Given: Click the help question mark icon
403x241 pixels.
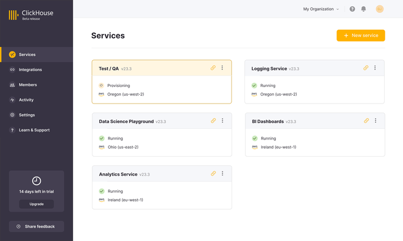Looking at the screenshot, I should [352, 9].
